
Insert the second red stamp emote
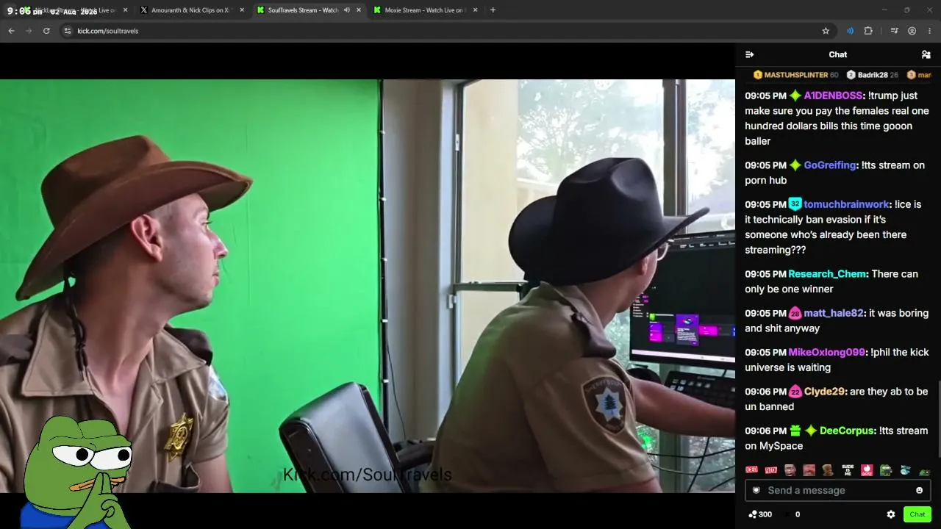(x=770, y=470)
